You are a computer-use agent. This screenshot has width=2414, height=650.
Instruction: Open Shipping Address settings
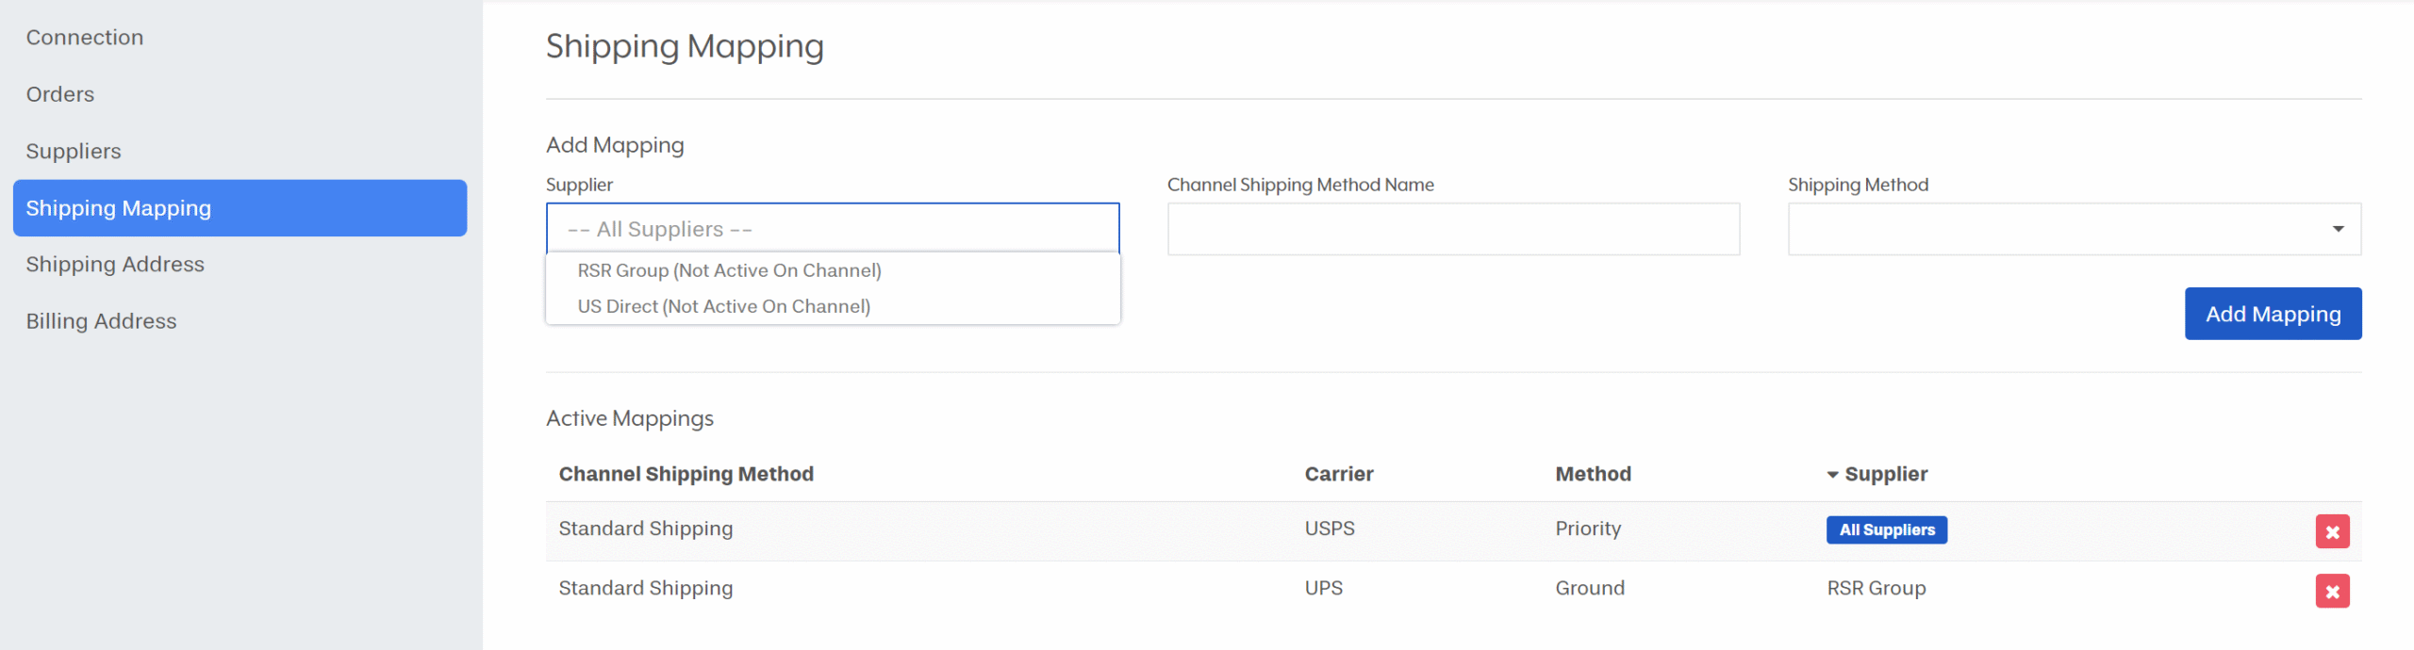tap(115, 265)
